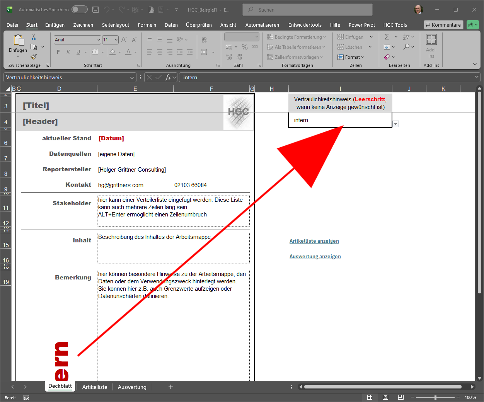Click the Artikelliste anzeigen link

(x=314, y=241)
